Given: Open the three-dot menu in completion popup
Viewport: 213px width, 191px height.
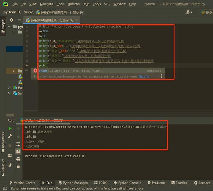Looking at the screenshot, I should point(161,76).
